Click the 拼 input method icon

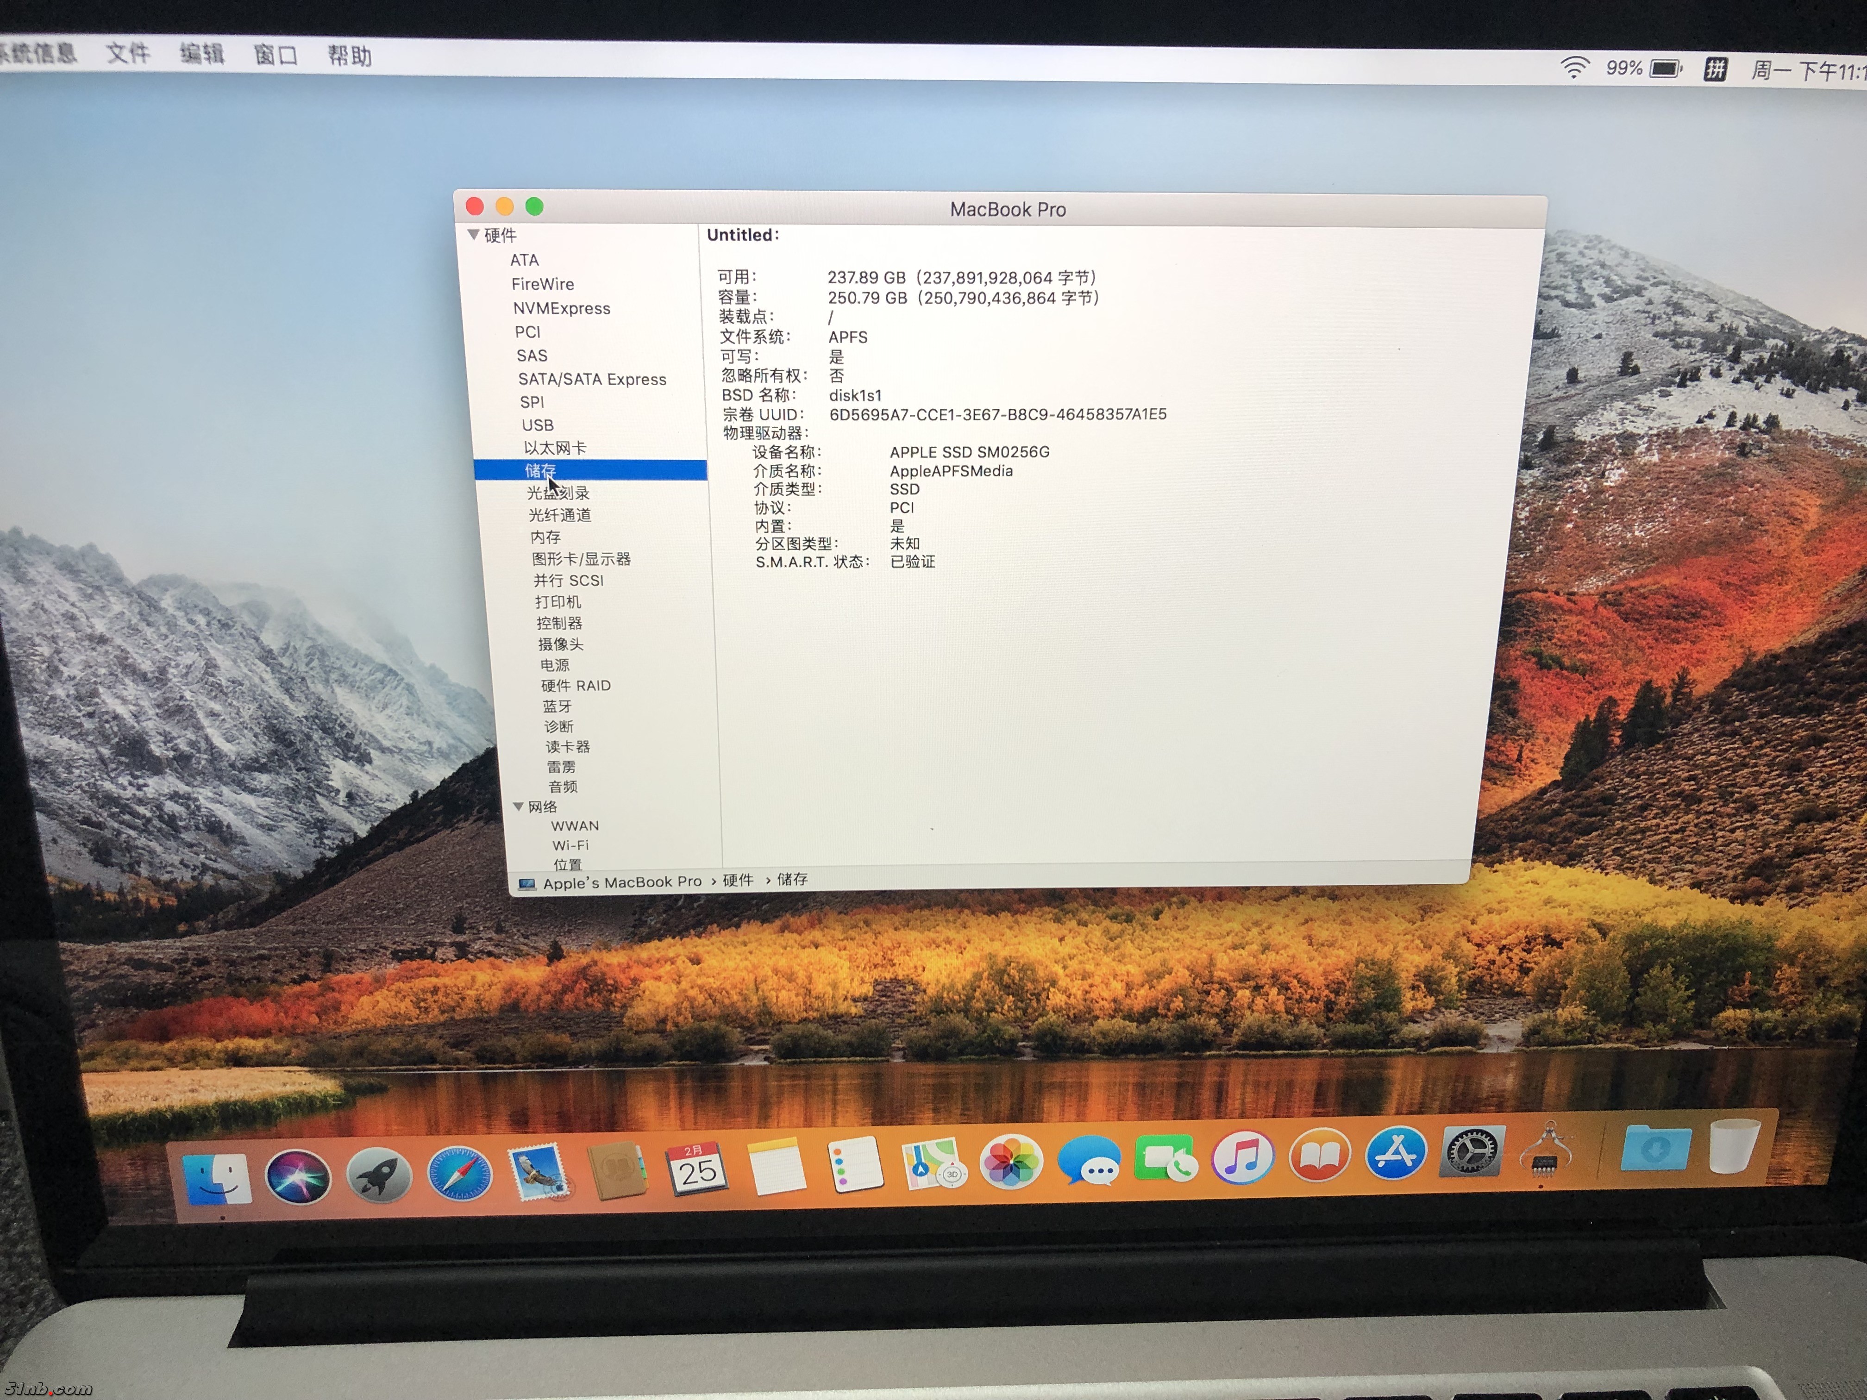[x=1715, y=69]
